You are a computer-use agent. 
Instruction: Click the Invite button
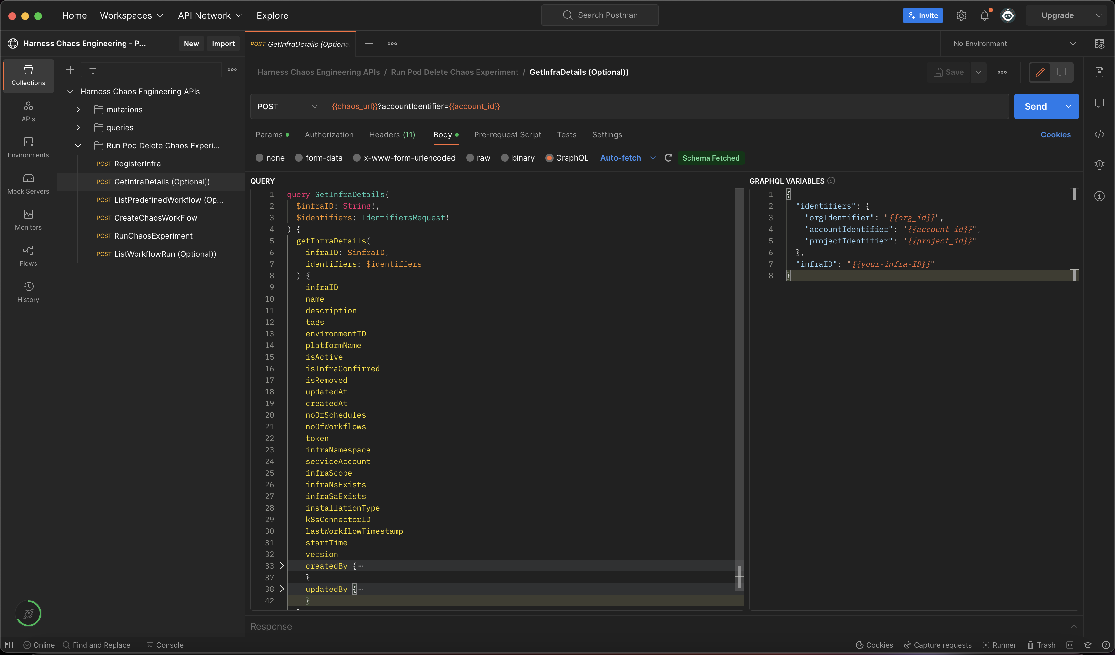coord(923,15)
